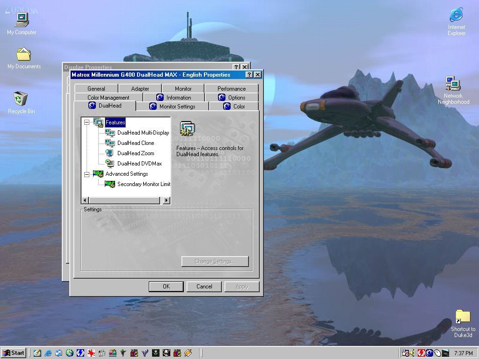
Task: Go to the Performance tab
Action: [231, 89]
